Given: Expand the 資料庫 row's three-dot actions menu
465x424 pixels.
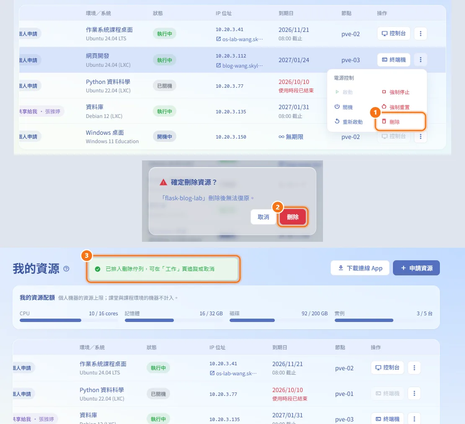Looking at the screenshot, I should (414, 419).
